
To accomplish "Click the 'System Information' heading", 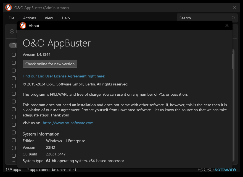I will point(41,134).
